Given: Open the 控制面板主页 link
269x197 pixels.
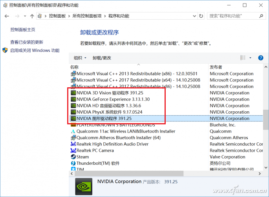Looking at the screenshot, I should click(23, 30).
